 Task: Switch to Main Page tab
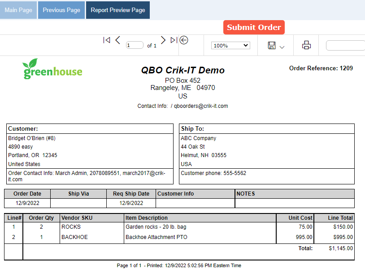(18, 10)
